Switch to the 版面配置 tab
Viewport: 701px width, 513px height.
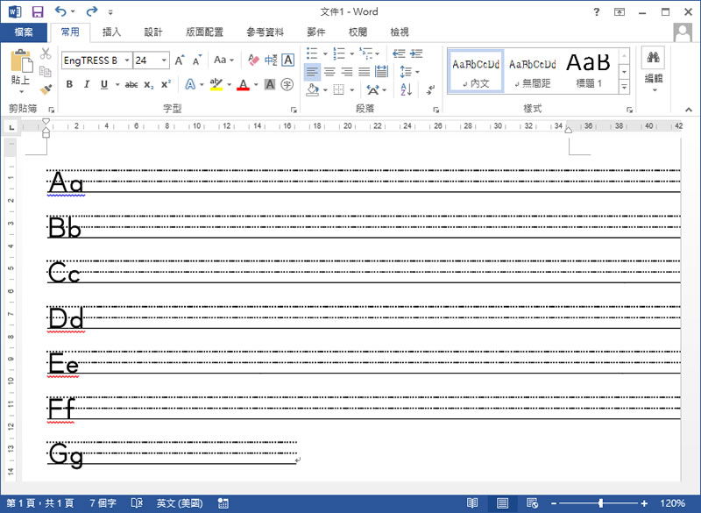[x=204, y=32]
